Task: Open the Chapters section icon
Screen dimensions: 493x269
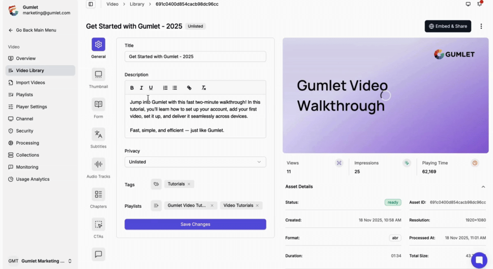Action: point(98,194)
